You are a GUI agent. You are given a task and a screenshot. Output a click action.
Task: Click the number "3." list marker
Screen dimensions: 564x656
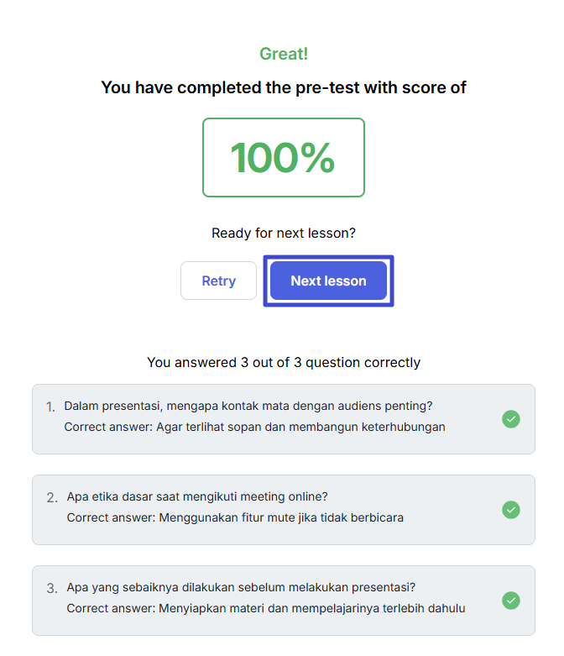pyautogui.click(x=52, y=588)
